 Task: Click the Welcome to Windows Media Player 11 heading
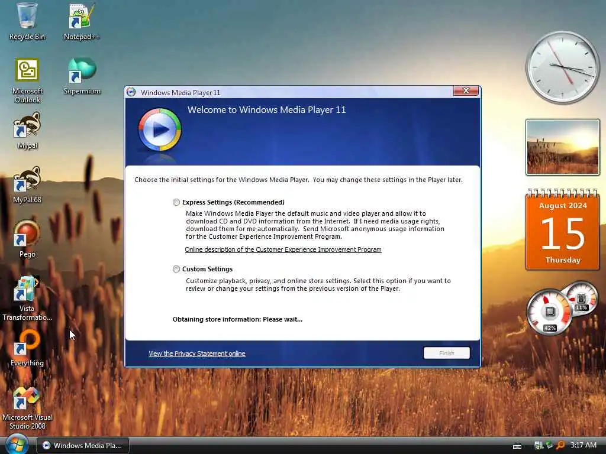(x=267, y=109)
